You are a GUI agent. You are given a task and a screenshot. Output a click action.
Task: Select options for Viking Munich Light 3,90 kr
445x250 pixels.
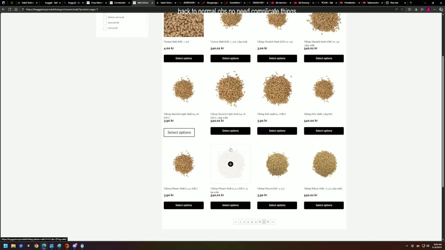pos(179,132)
